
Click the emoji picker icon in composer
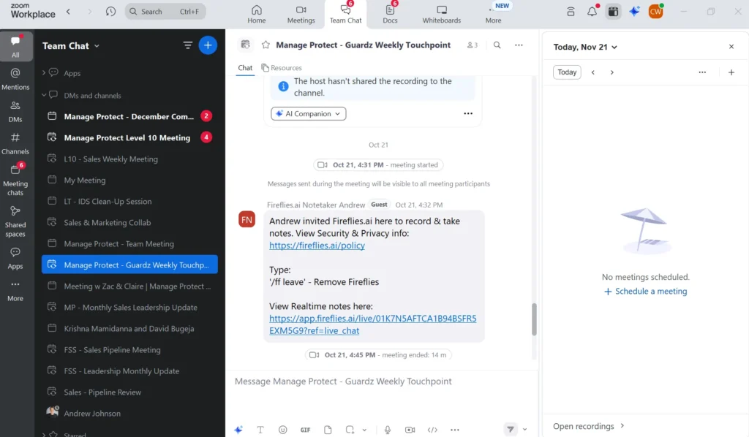pos(282,430)
